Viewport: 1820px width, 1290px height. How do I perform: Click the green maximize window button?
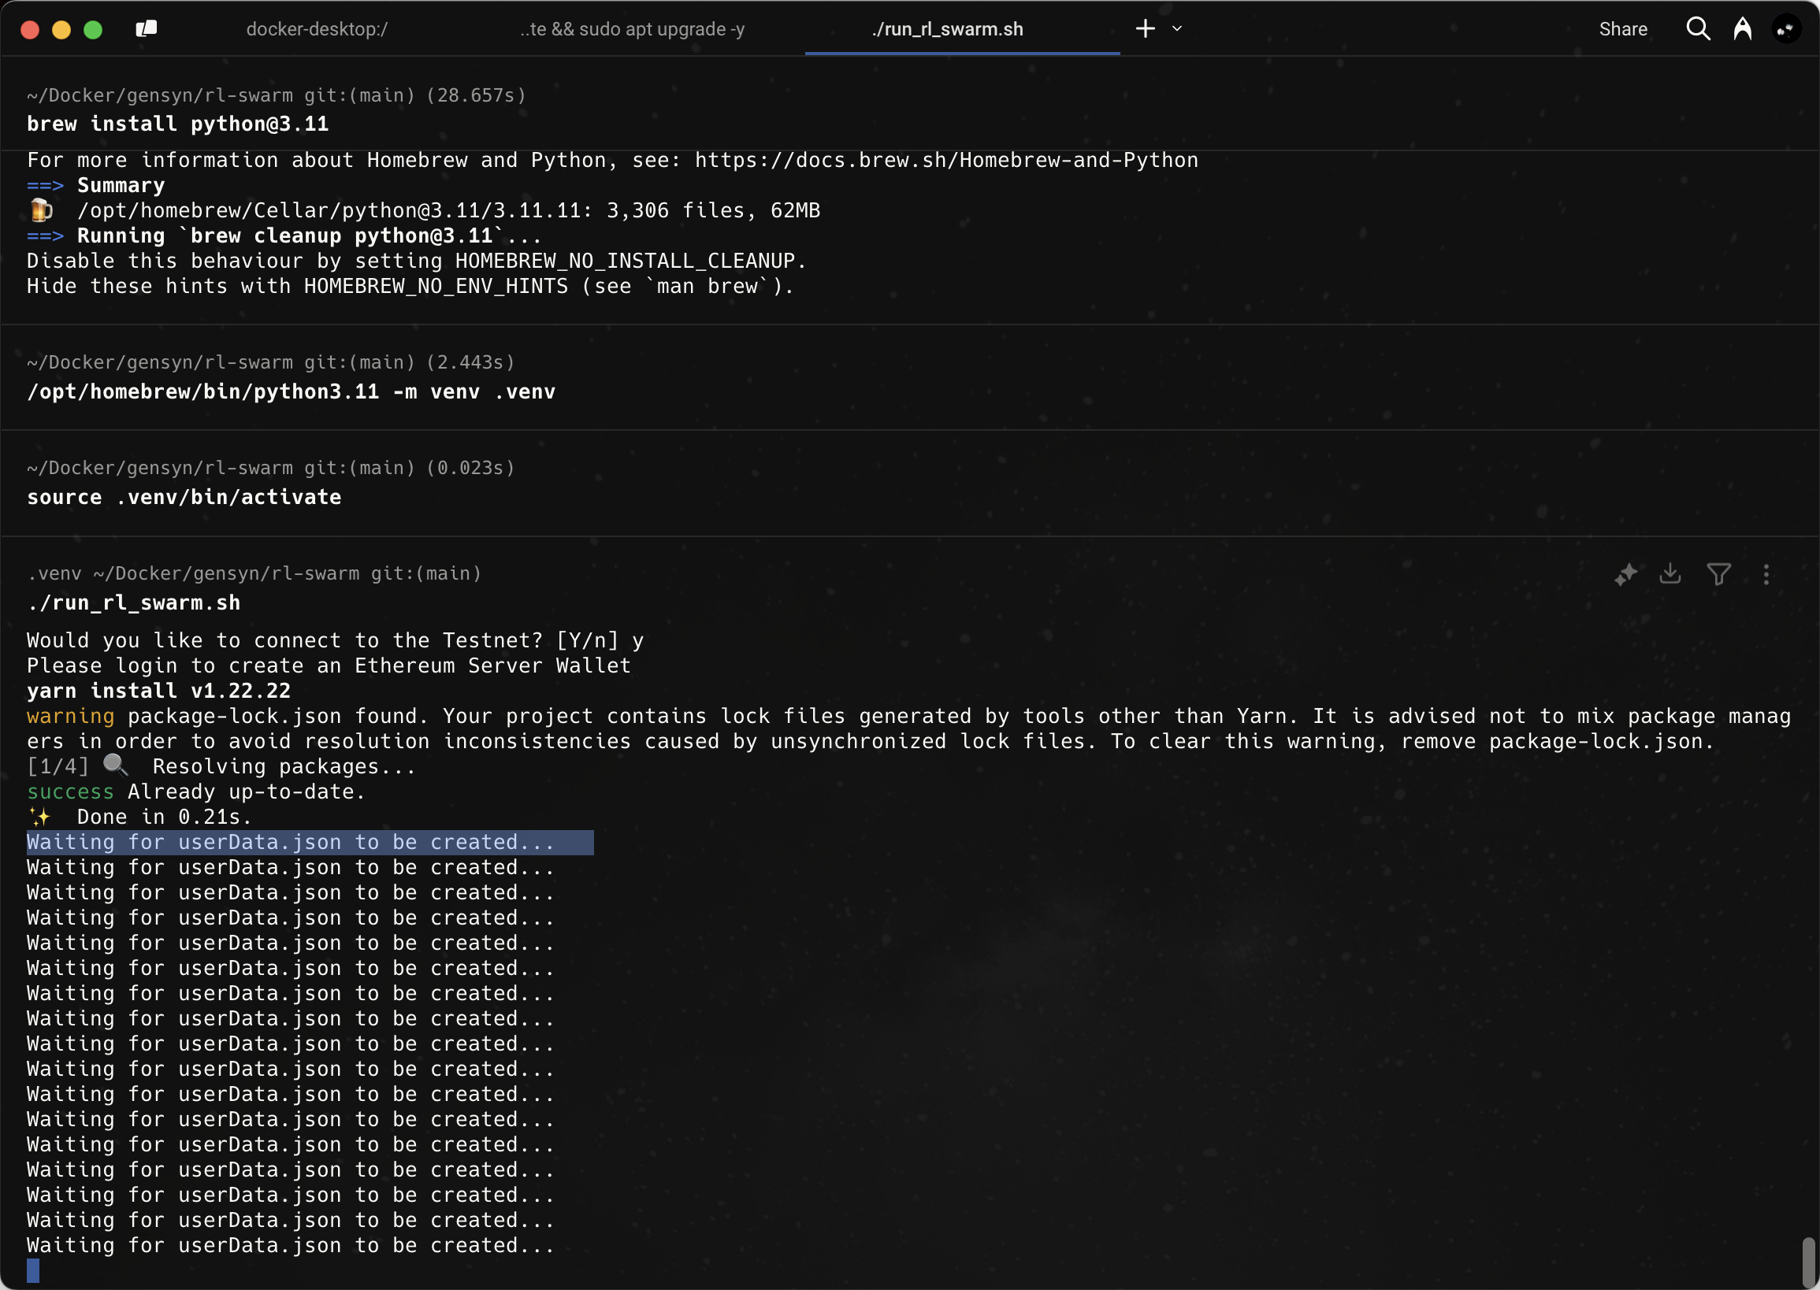click(x=93, y=29)
